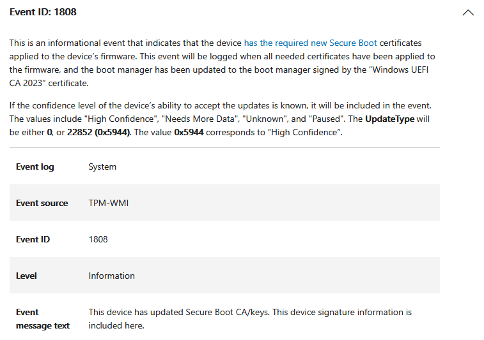Select the "Information" level value
Screen dimensions: 484x340
(111, 276)
